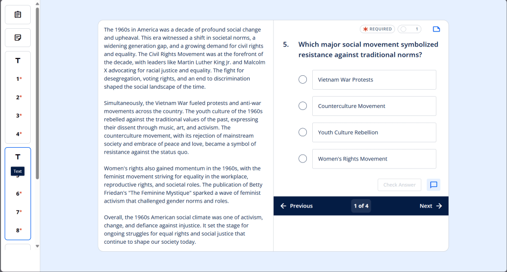Click the left arrow beside Previous

(x=283, y=206)
